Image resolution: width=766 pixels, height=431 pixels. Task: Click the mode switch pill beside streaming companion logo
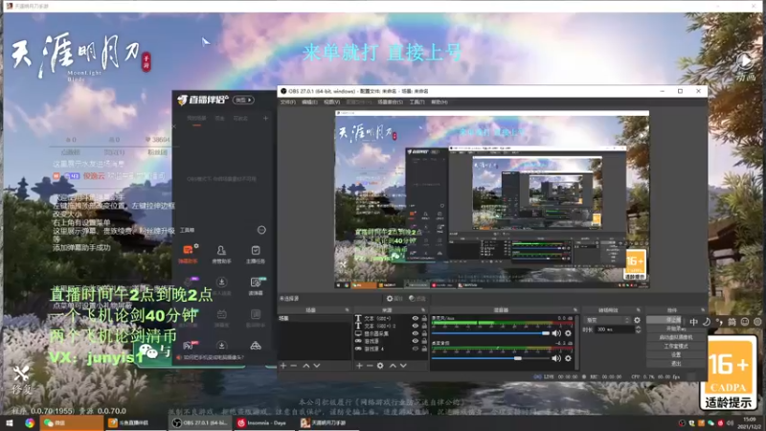pos(243,100)
